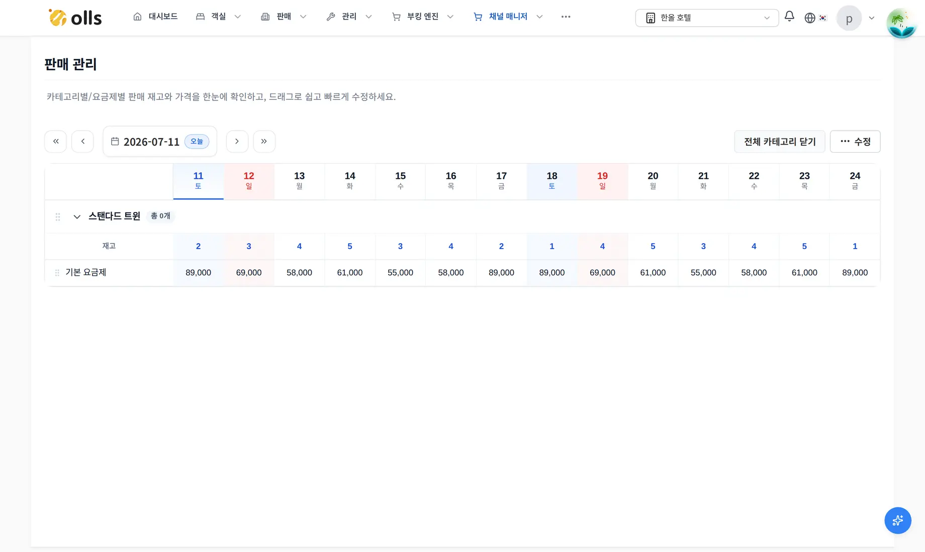
Task: Go to next date with right arrow
Action: coord(237,141)
